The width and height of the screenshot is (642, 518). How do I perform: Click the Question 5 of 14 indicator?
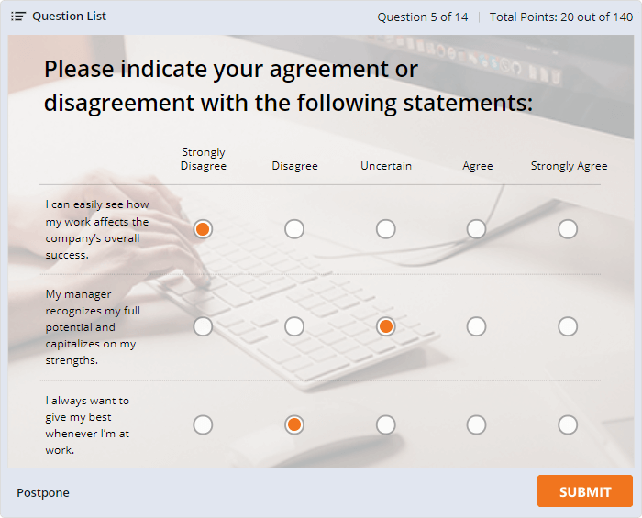point(423,17)
